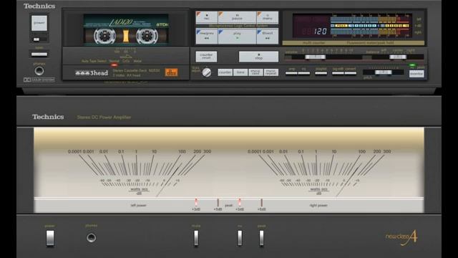Flip the switch between mute and peak switches
Viewport: 458px width, 258px height.
(x=240, y=237)
